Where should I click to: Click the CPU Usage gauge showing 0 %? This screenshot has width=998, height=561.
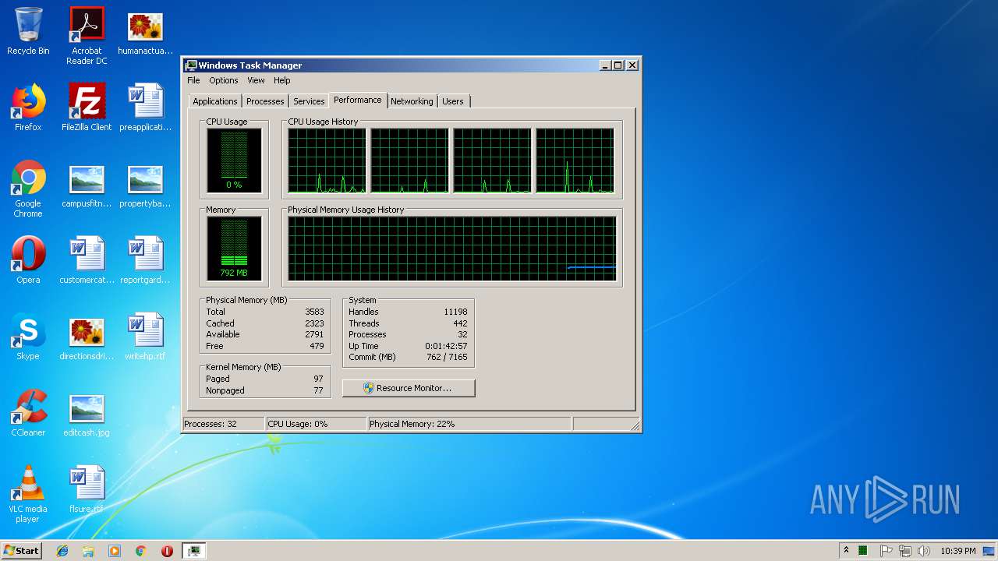pyautogui.click(x=234, y=161)
